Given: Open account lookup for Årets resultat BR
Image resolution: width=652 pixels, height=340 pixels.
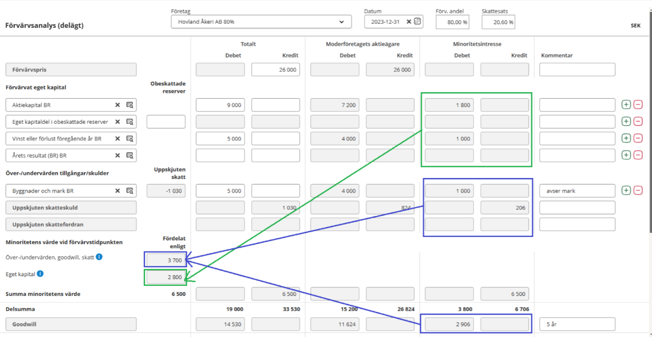Looking at the screenshot, I should pos(129,156).
